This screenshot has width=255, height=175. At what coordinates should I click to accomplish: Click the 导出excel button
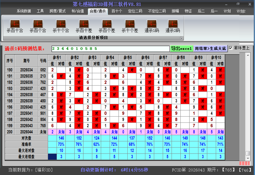pyautogui.click(x=181, y=48)
